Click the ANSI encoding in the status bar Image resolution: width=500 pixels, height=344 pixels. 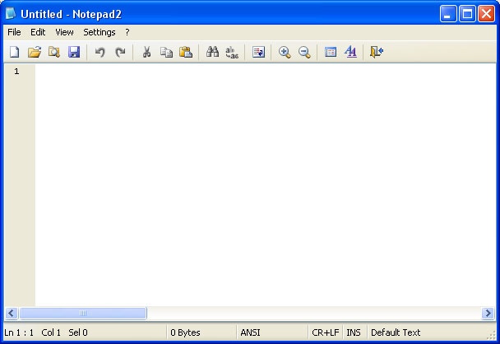[250, 332]
